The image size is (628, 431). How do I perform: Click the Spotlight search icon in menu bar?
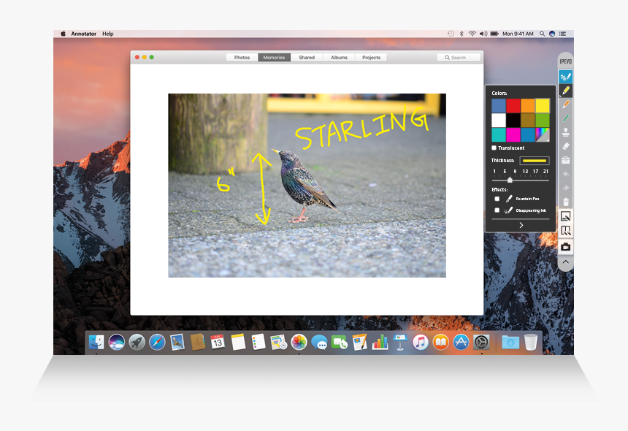coord(542,34)
